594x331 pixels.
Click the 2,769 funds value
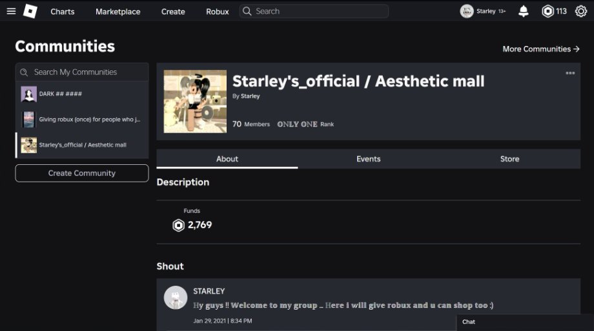(200, 225)
